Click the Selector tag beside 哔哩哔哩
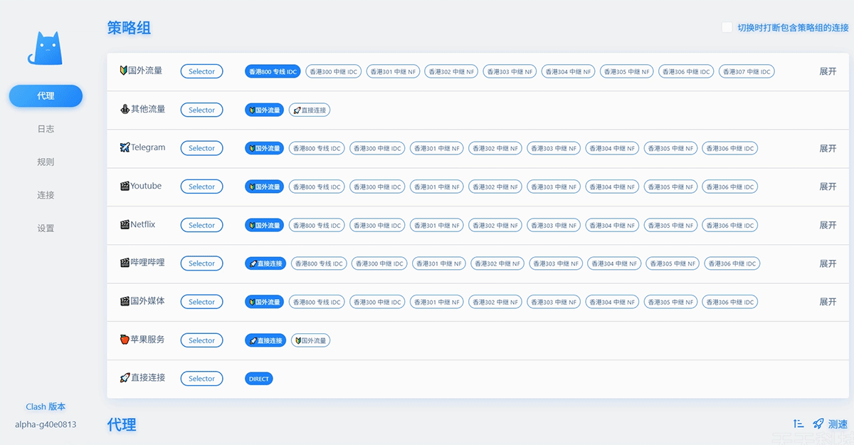The height and width of the screenshot is (445, 854). [x=201, y=263]
